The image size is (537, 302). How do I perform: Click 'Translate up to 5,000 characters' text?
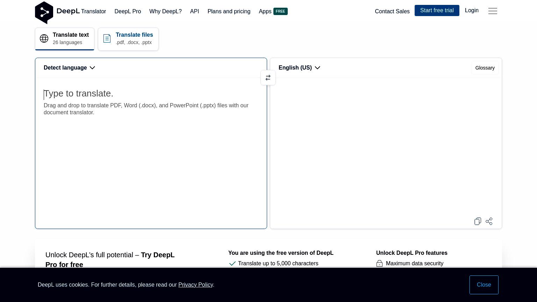coord(278,264)
